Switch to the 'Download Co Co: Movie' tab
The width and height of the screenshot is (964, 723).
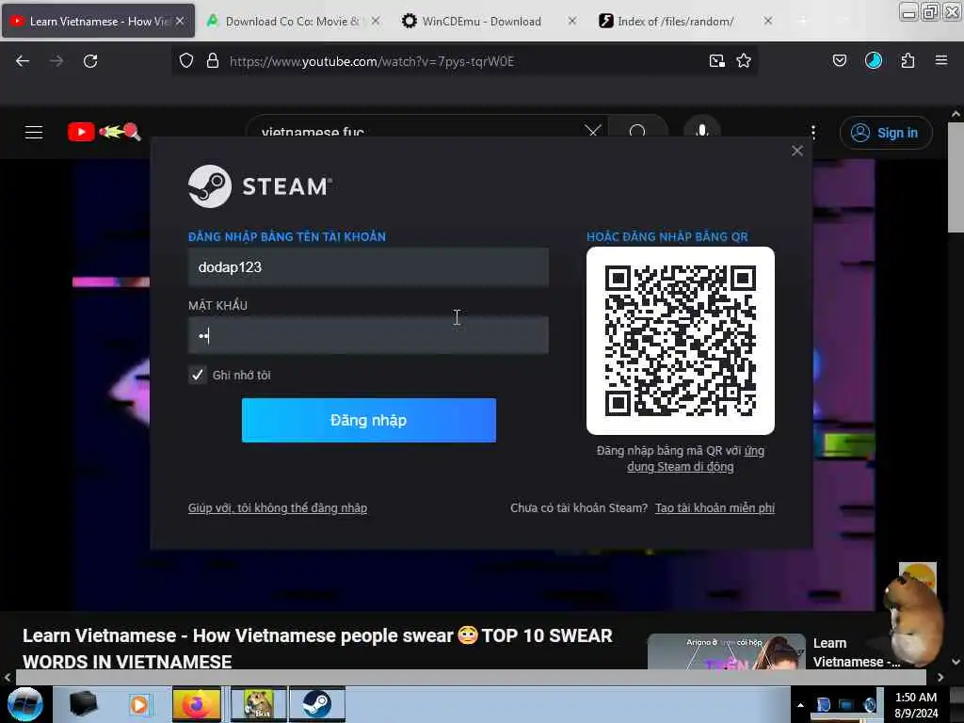pos(292,21)
